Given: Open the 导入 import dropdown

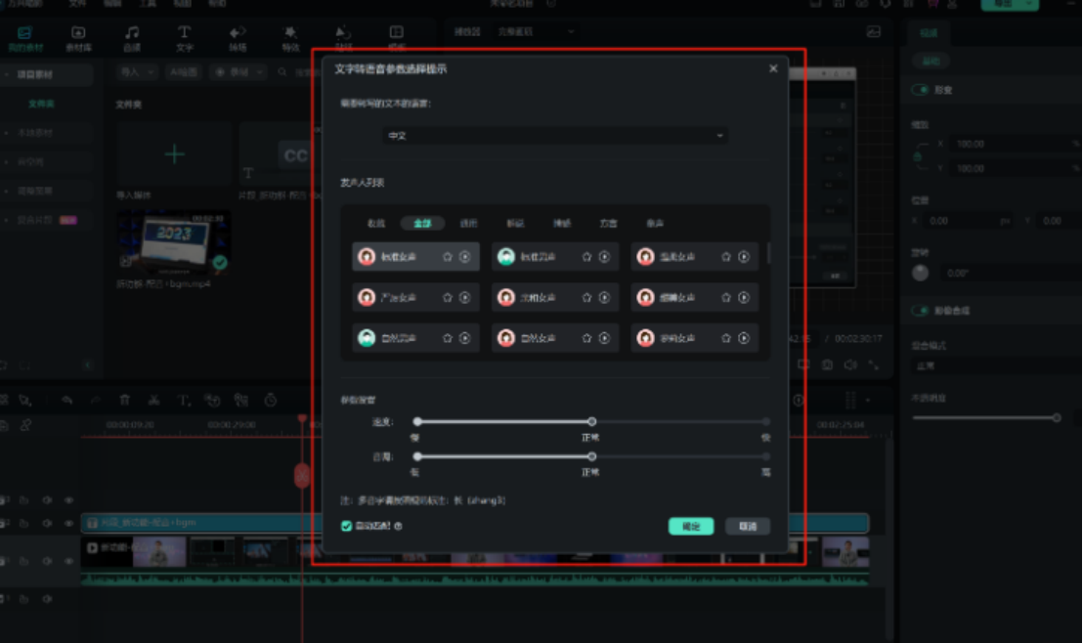Looking at the screenshot, I should point(137,72).
